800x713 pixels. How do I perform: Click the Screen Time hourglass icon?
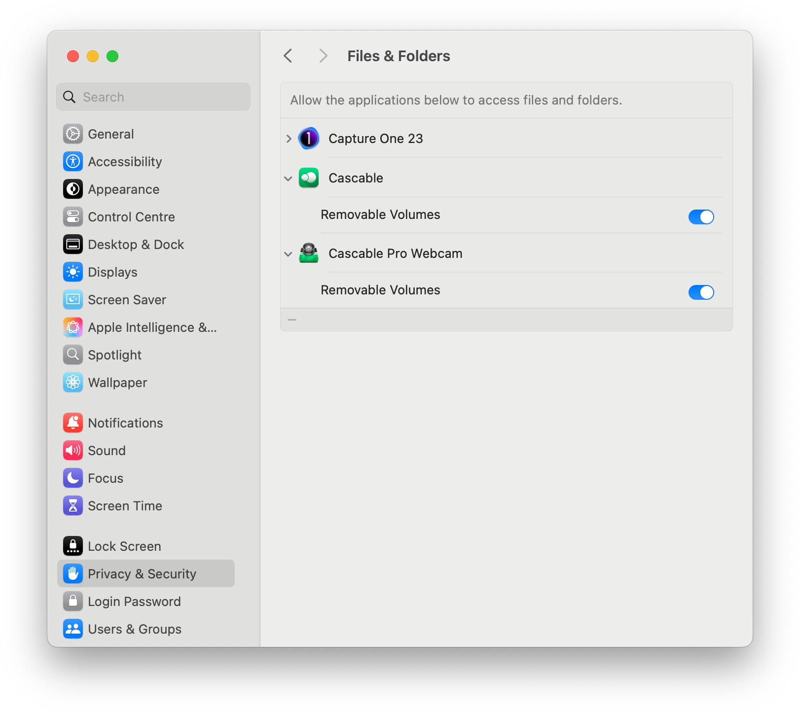(73, 506)
